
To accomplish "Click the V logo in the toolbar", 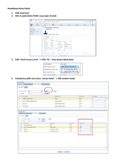I will tap(31, 25).
